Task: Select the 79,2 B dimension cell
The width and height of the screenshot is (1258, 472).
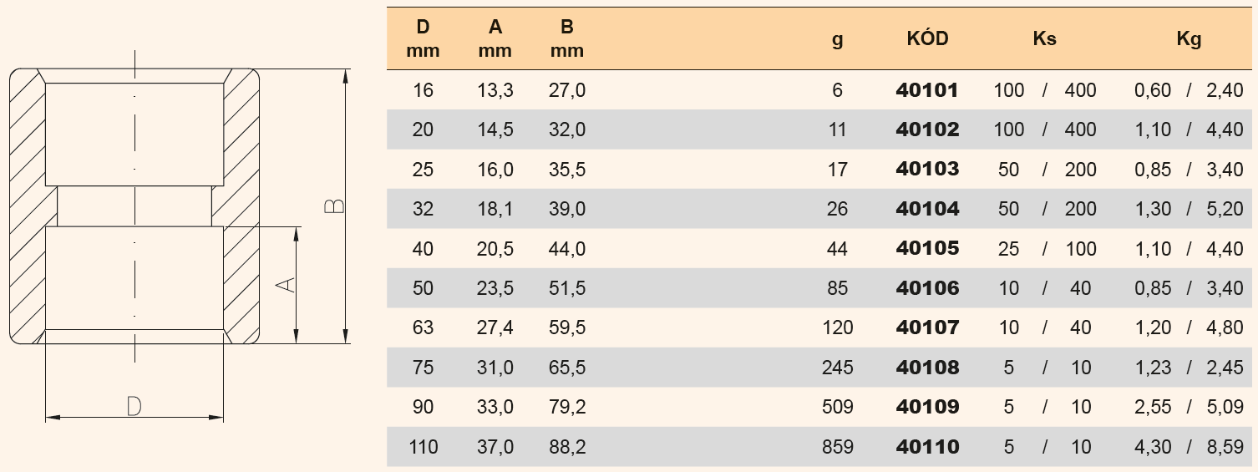Action: click(567, 408)
